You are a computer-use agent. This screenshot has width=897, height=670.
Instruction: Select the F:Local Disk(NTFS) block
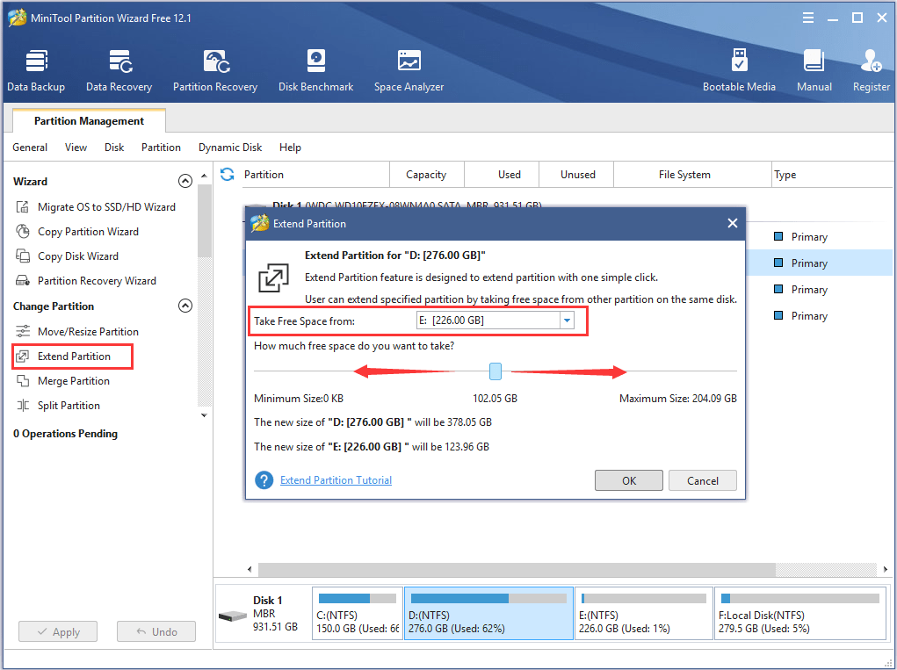click(800, 613)
